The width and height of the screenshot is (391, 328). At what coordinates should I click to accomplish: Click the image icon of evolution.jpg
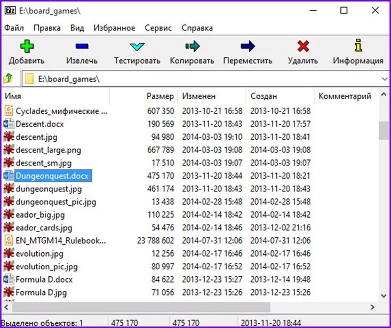tap(9, 253)
